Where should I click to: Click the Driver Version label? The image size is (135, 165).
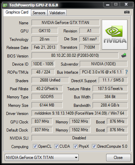(x=17, y=114)
